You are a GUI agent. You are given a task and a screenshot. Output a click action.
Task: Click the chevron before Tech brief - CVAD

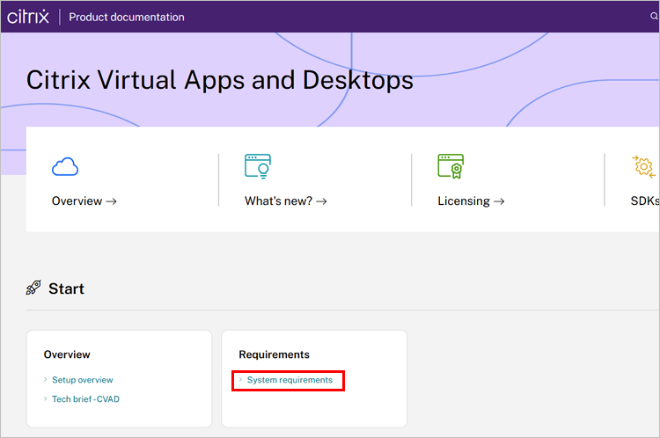pos(46,398)
